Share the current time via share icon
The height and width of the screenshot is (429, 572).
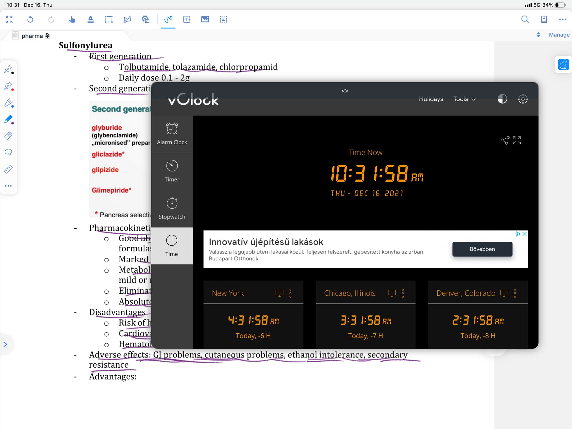click(x=505, y=140)
